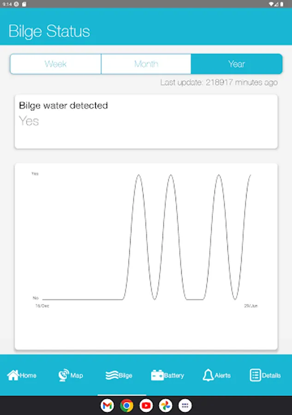Viewport: 292px width, 415px height.
Task: Tap the Bilge waves icon
Action: click(x=111, y=375)
